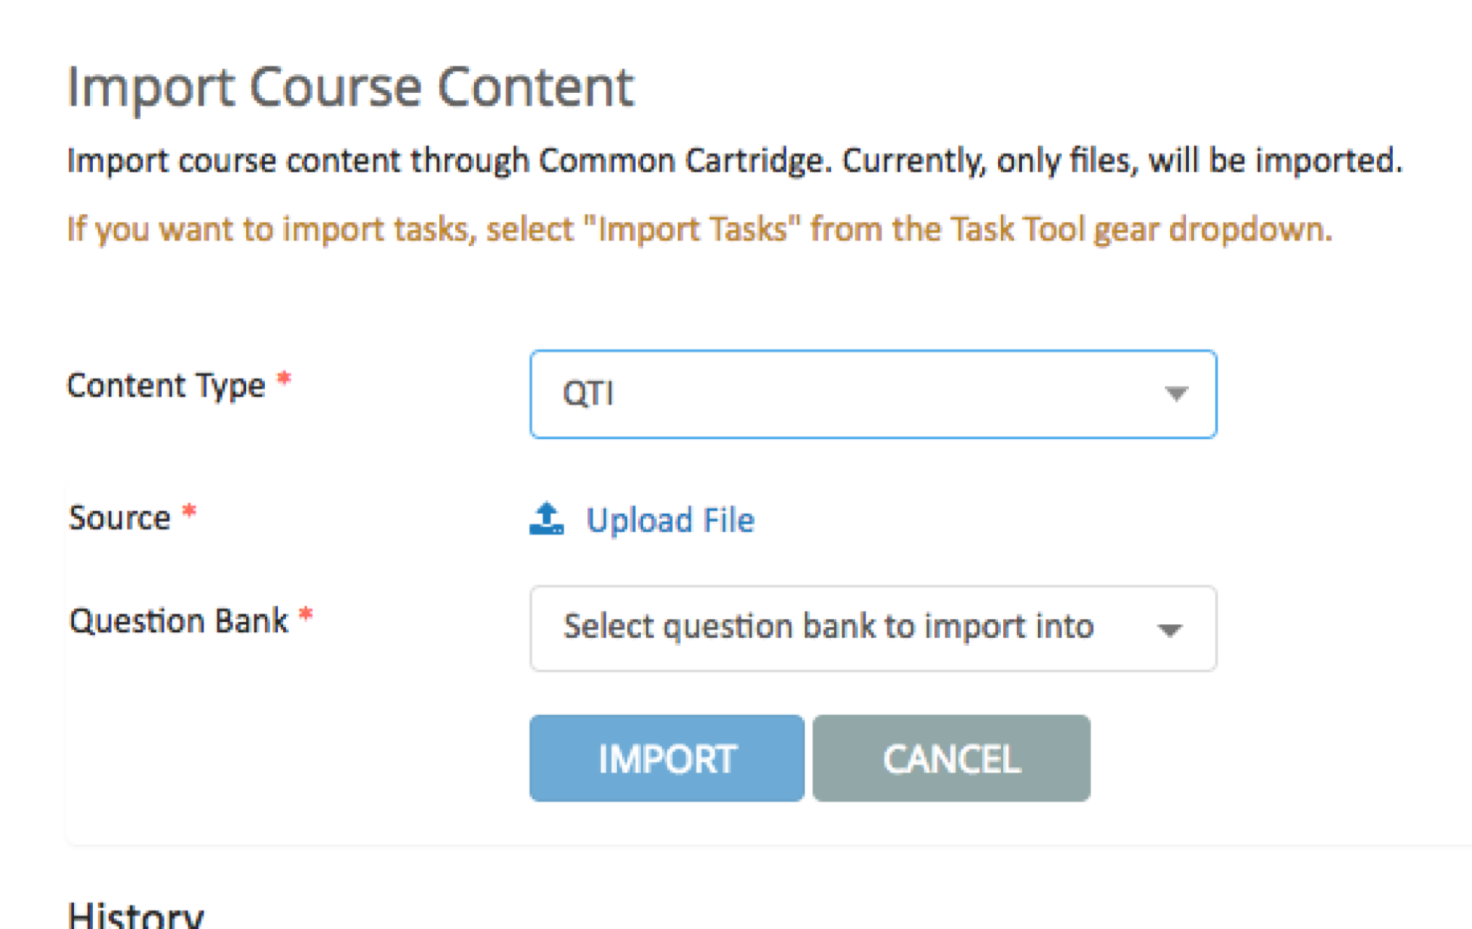The height and width of the screenshot is (929, 1472).
Task: Click the gray CANCEL button
Action: [x=951, y=758]
